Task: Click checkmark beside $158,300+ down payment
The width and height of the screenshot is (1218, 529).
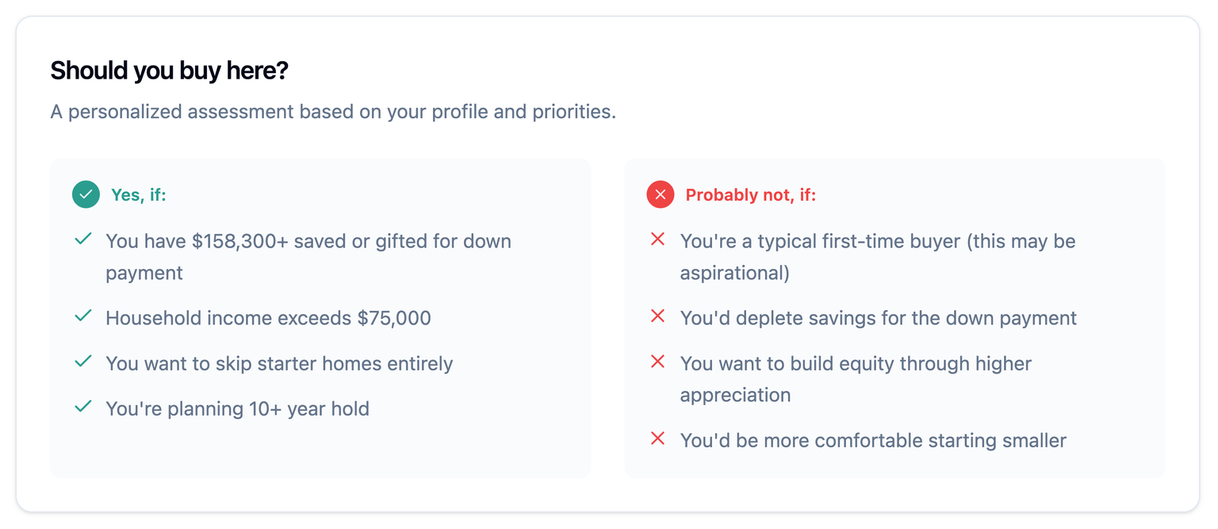Action: coord(83,239)
